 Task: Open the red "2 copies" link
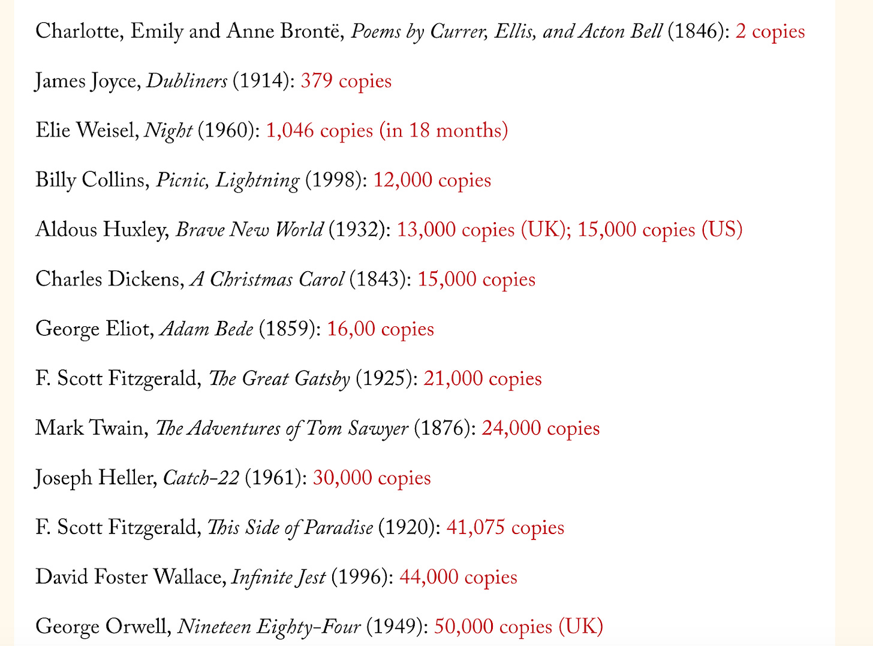click(770, 31)
